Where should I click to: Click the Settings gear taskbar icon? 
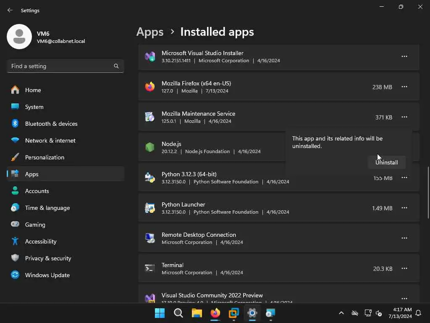pyautogui.click(x=252, y=313)
